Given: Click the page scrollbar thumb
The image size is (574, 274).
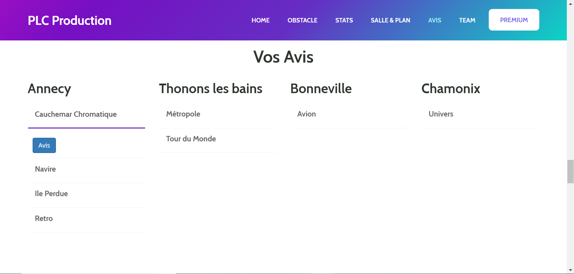Looking at the screenshot, I should click(x=570, y=172).
